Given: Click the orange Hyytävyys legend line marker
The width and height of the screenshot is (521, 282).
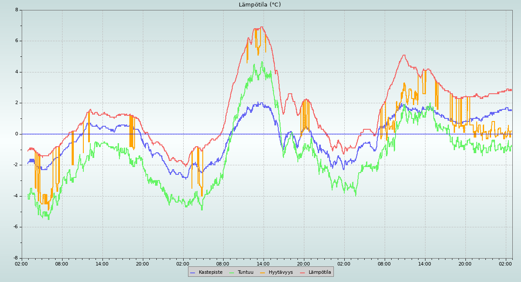Looking at the screenshot, I should (x=263, y=272).
